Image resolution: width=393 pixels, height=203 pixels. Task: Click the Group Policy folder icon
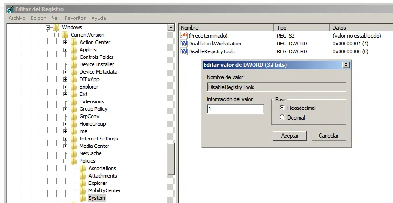pyautogui.click(x=73, y=109)
